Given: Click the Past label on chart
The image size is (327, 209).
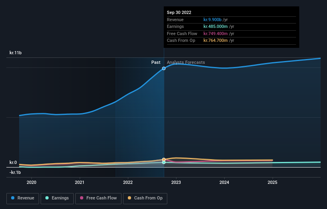Looking at the screenshot, I should 156,63.
